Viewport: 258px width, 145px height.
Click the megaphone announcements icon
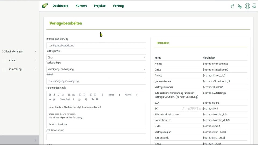click(x=240, y=6)
